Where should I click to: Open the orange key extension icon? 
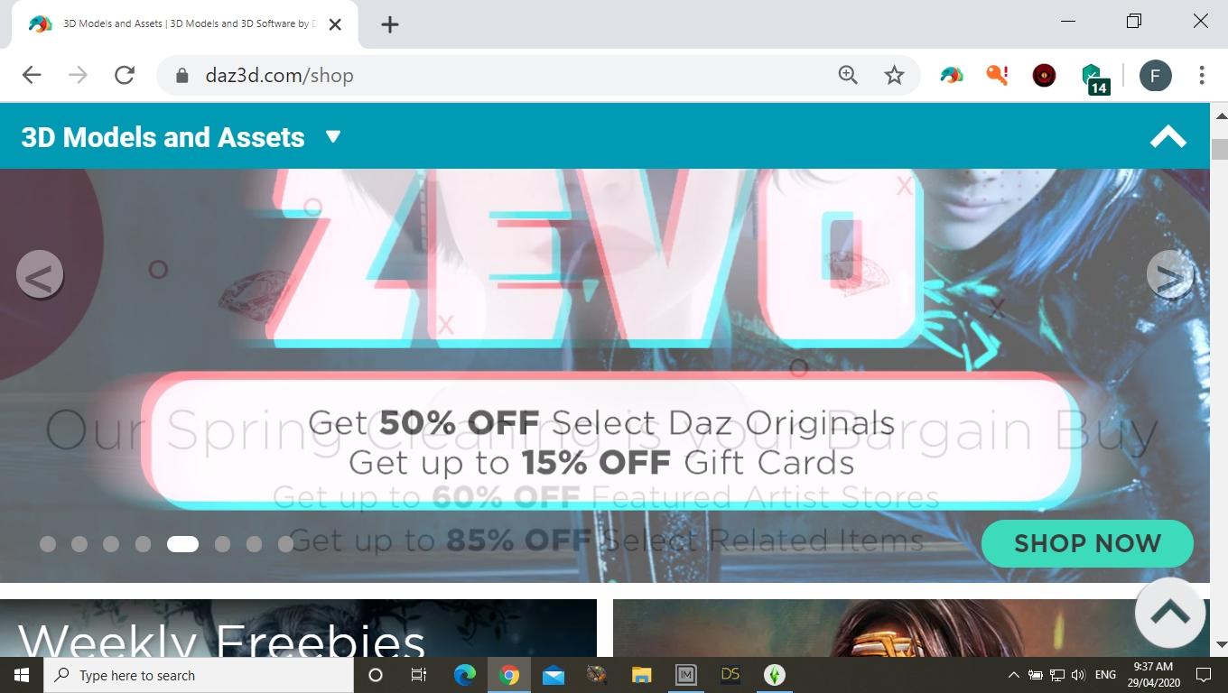coord(997,76)
